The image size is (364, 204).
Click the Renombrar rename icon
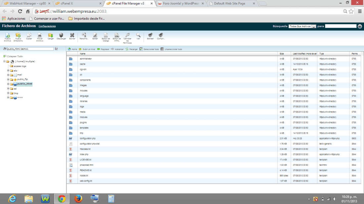click(x=84, y=36)
